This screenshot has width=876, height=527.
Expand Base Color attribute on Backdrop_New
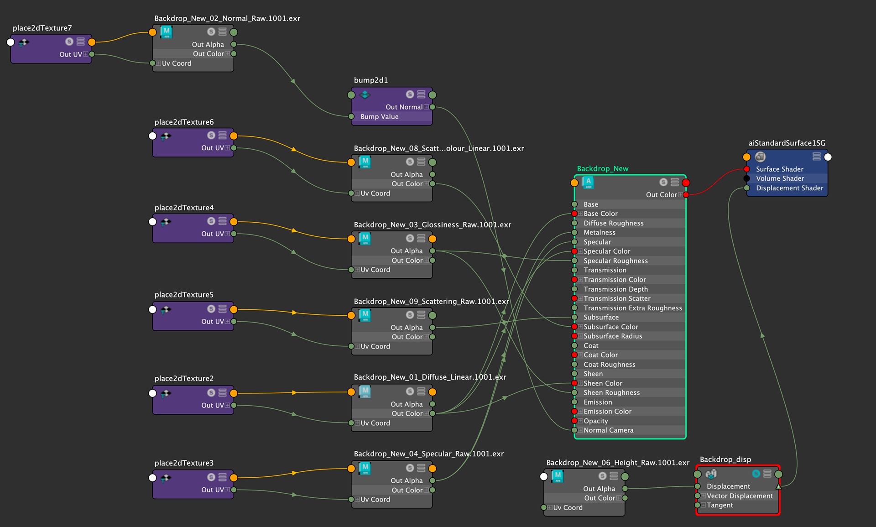580,214
